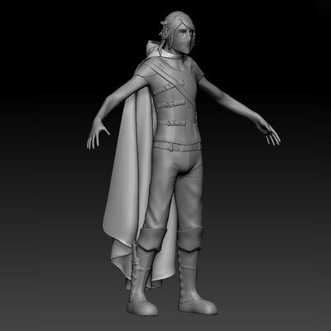Select the folded cuff of the dagger boot

(151, 239)
